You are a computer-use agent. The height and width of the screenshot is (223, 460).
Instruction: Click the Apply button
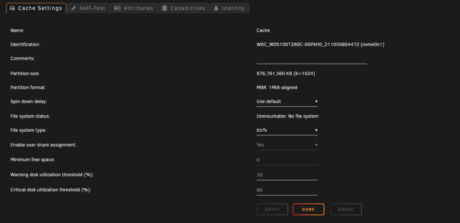[272, 210]
